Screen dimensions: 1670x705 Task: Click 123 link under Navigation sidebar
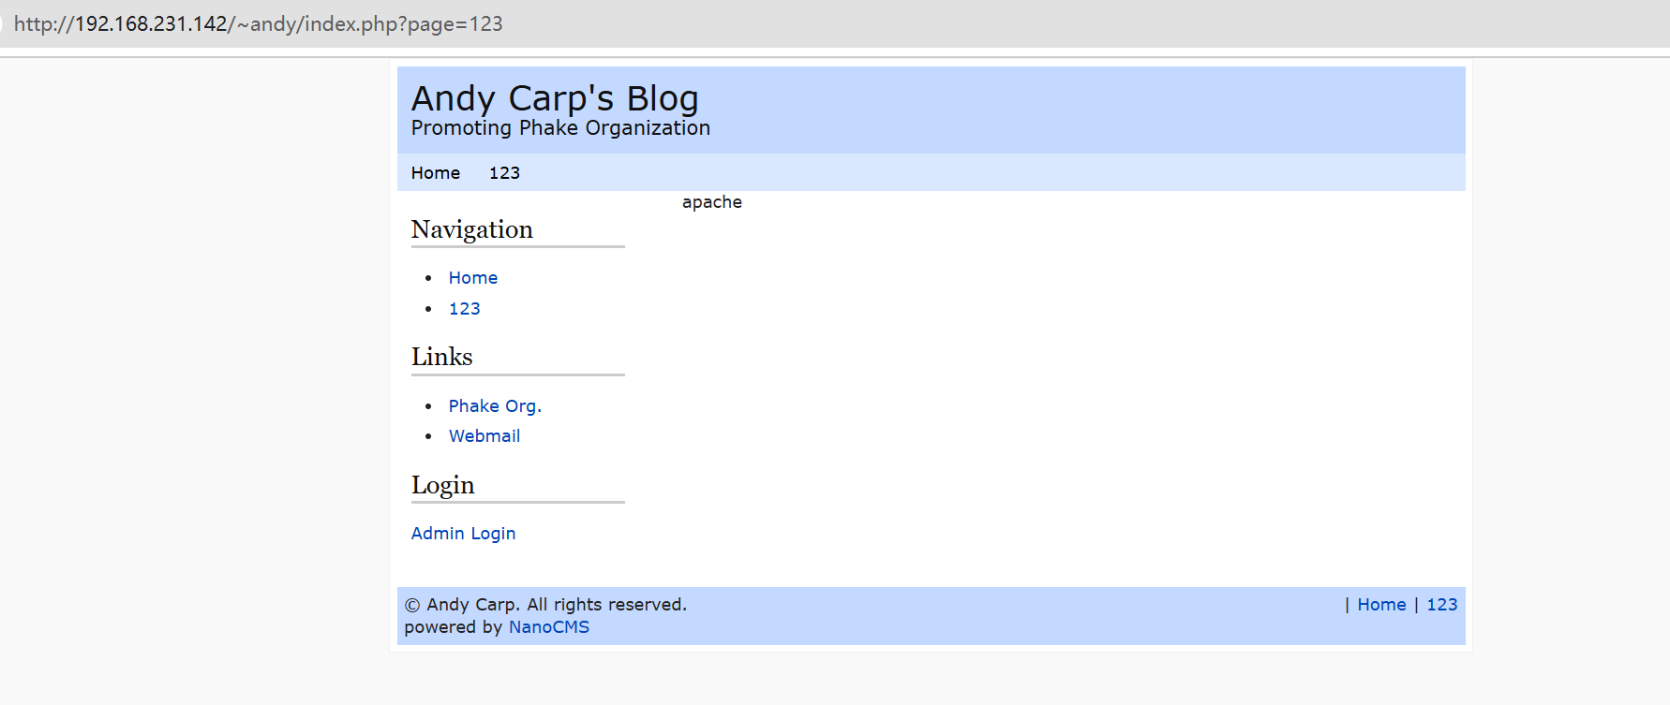465,309
